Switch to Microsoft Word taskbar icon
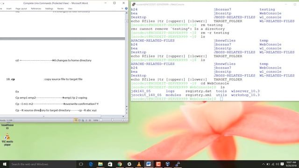 click(x=149, y=164)
